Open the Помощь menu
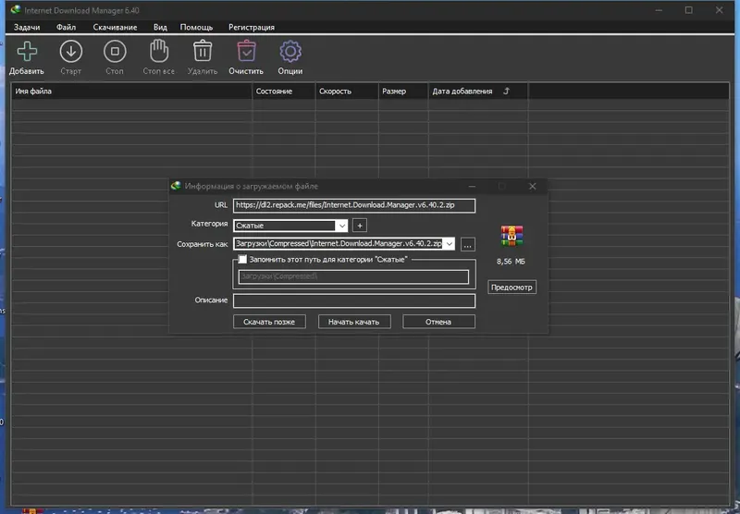This screenshot has height=514, width=740. (196, 28)
